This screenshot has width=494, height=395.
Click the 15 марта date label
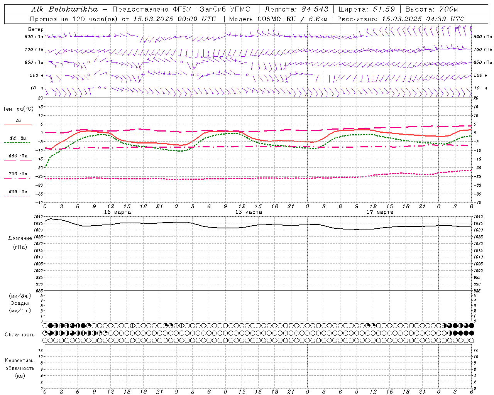(117, 212)
